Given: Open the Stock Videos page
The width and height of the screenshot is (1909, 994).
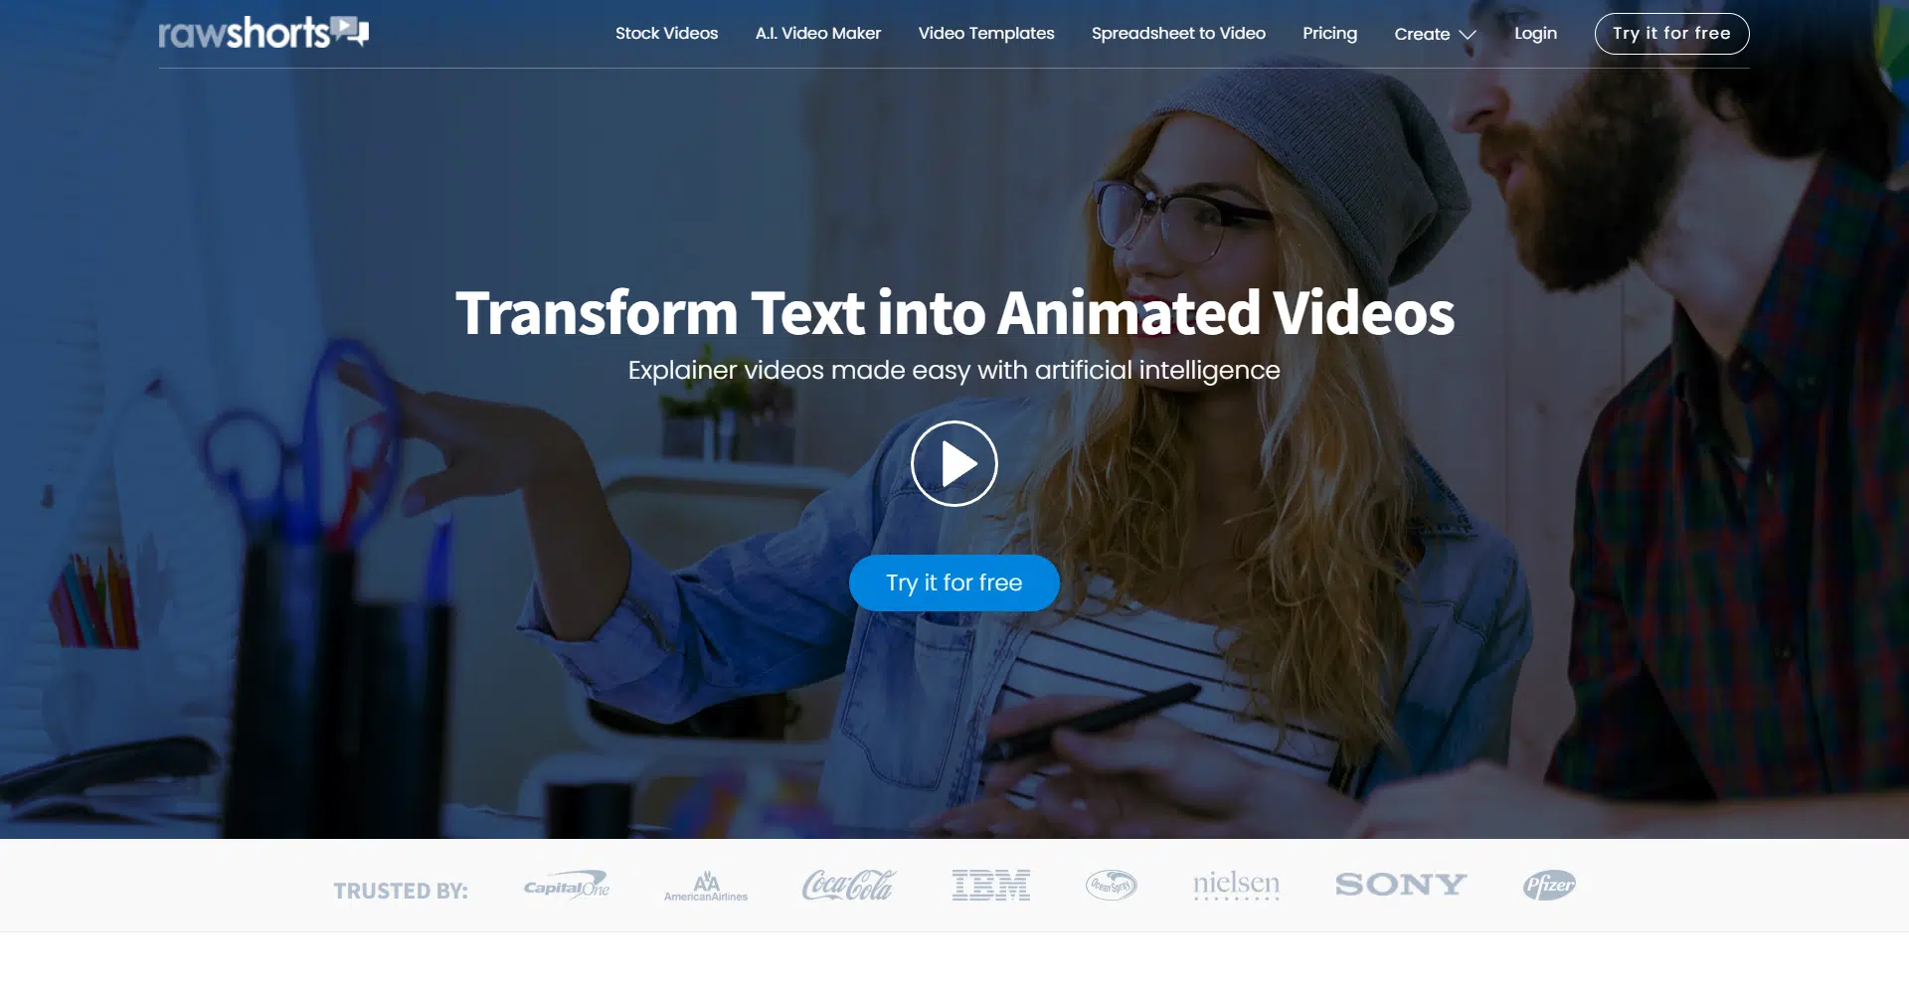Looking at the screenshot, I should pyautogui.click(x=666, y=33).
